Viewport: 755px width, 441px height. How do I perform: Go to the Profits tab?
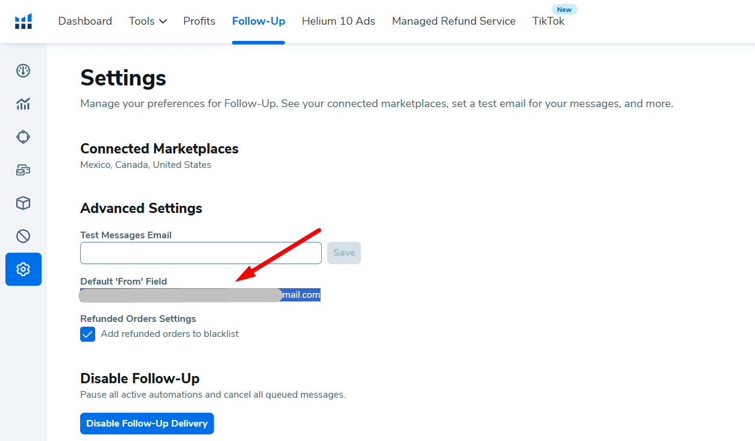199,21
